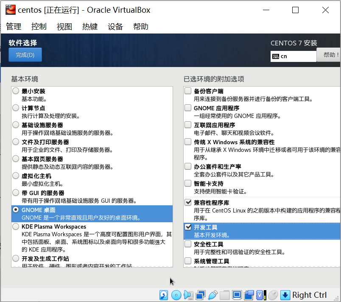The height and width of the screenshot is (302, 341).
Task: Click the USB devices status icon
Action: [212, 295]
